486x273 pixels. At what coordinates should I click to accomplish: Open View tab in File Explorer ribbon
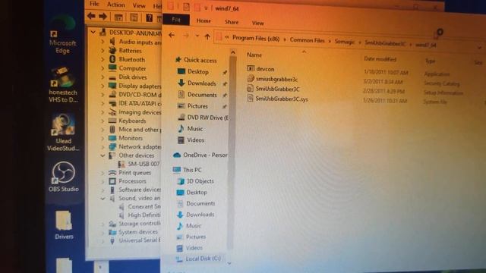pyautogui.click(x=257, y=23)
